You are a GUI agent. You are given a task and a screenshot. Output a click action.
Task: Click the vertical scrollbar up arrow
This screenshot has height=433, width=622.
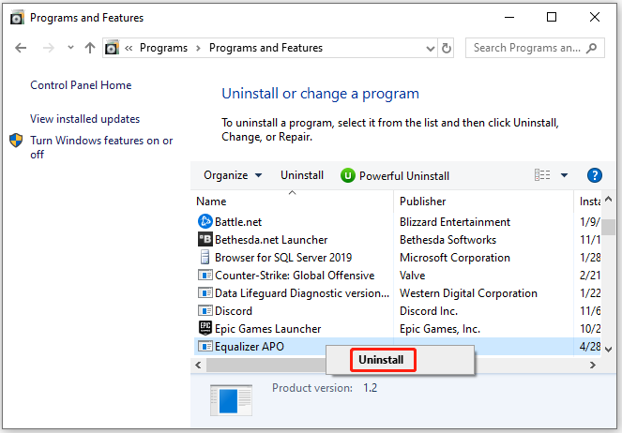[608, 200]
